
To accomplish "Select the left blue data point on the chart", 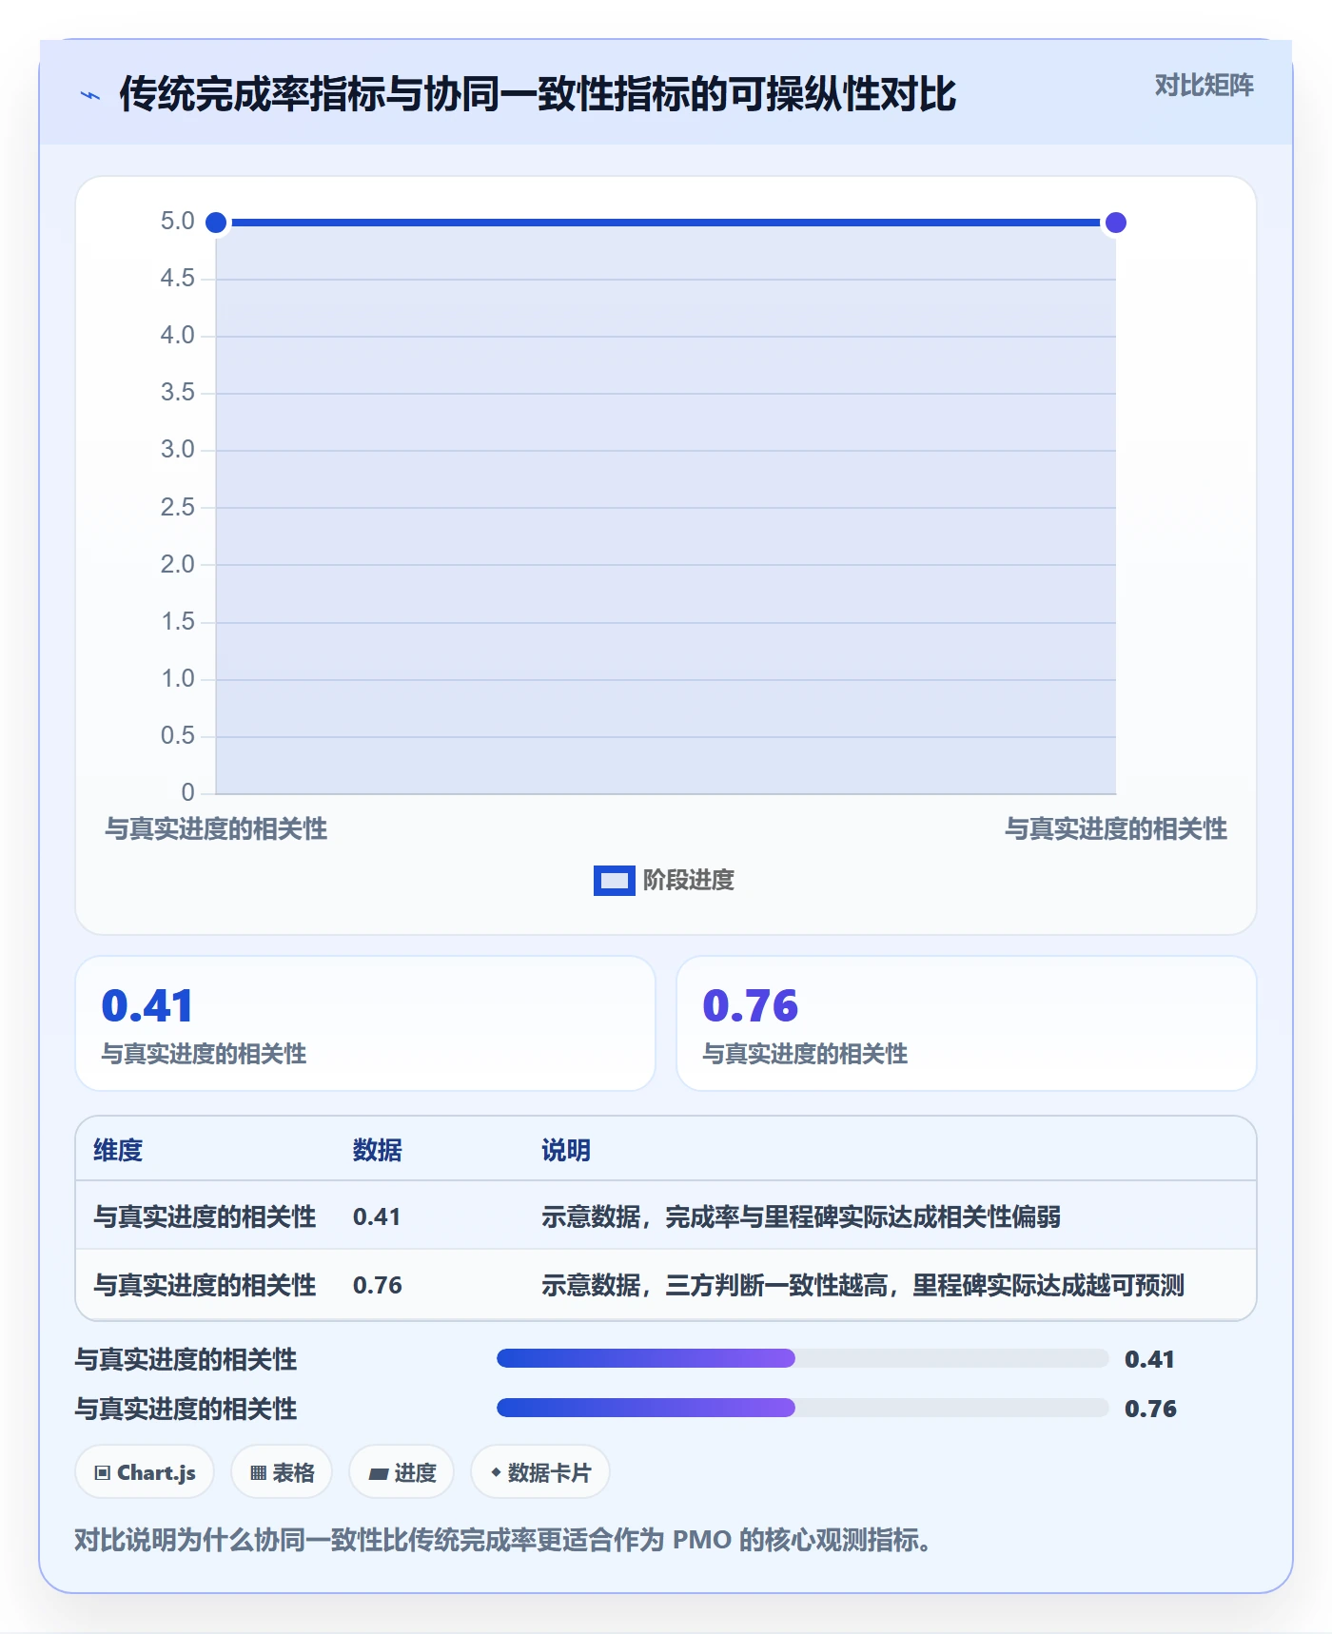I will [216, 223].
